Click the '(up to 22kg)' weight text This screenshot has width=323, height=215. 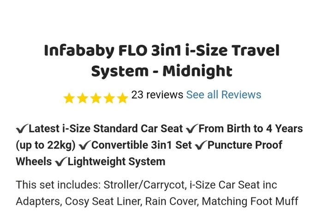pyautogui.click(x=46, y=146)
